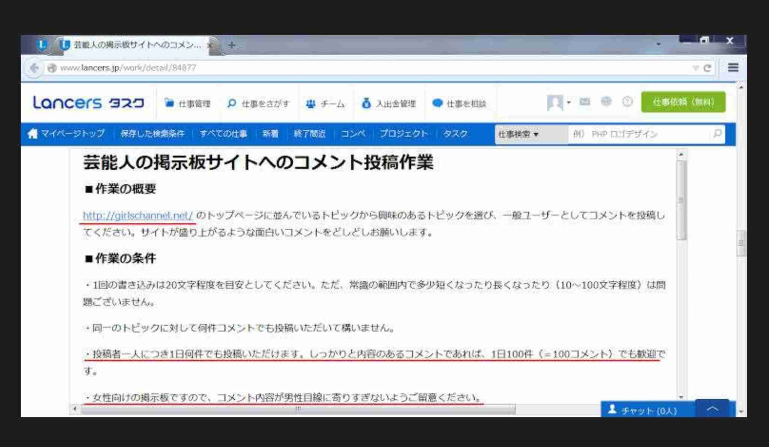Open the 仕事検索 dropdown selector

(x=519, y=134)
